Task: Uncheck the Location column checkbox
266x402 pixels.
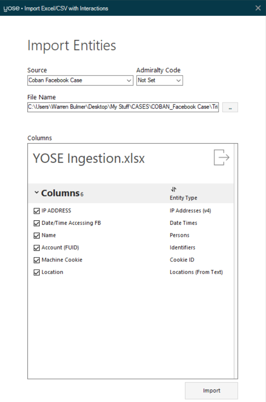Action: (x=37, y=273)
